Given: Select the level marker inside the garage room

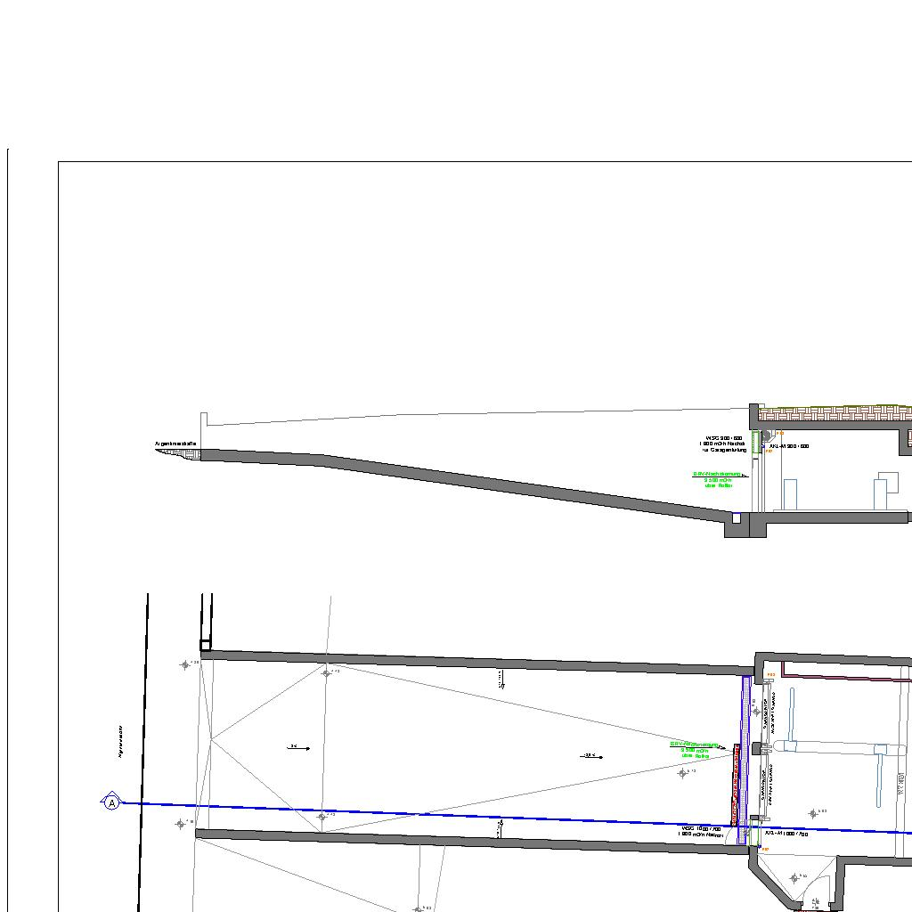Looking at the screenshot, I should pyautogui.click(x=812, y=813).
